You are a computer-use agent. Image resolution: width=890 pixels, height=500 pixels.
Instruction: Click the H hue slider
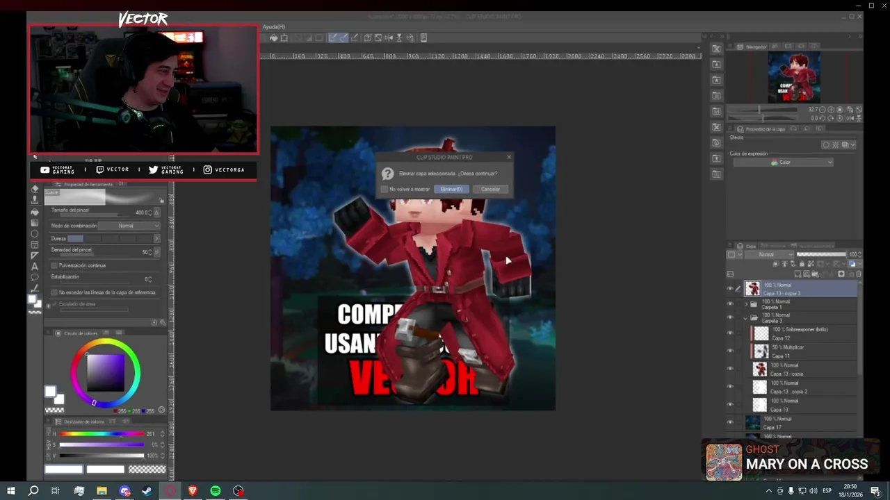point(102,434)
